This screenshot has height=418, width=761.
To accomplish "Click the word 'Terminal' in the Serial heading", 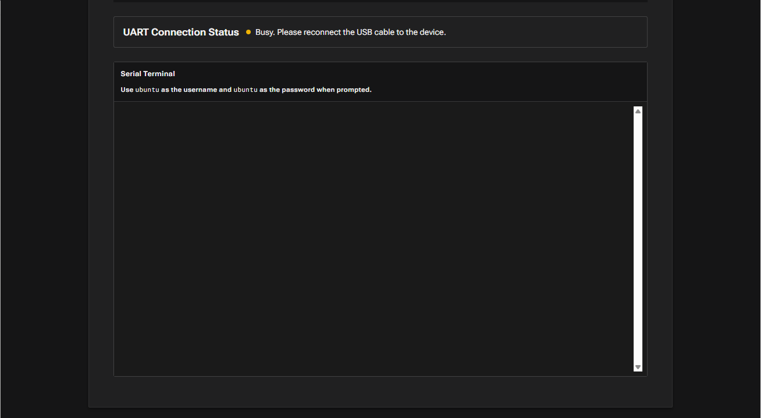I will 159,74.
